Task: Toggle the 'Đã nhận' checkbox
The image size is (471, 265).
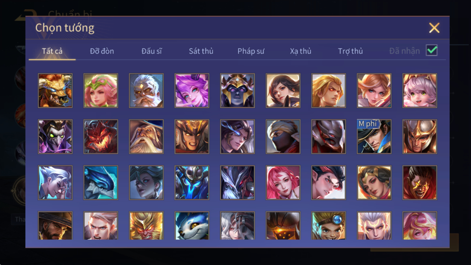Action: 432,51
